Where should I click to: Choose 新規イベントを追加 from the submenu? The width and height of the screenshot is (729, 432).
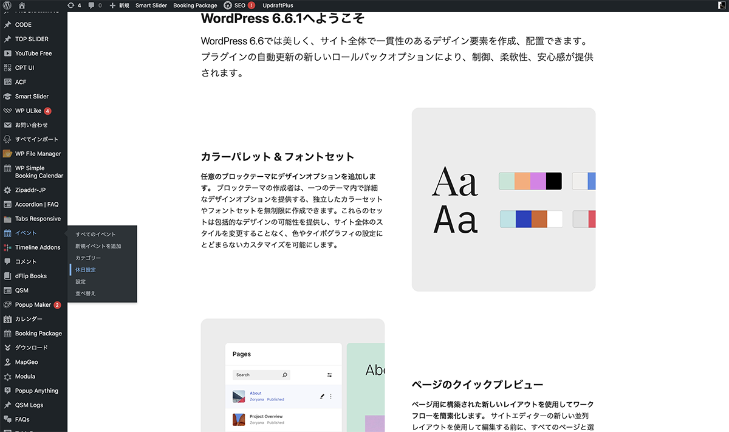(98, 246)
